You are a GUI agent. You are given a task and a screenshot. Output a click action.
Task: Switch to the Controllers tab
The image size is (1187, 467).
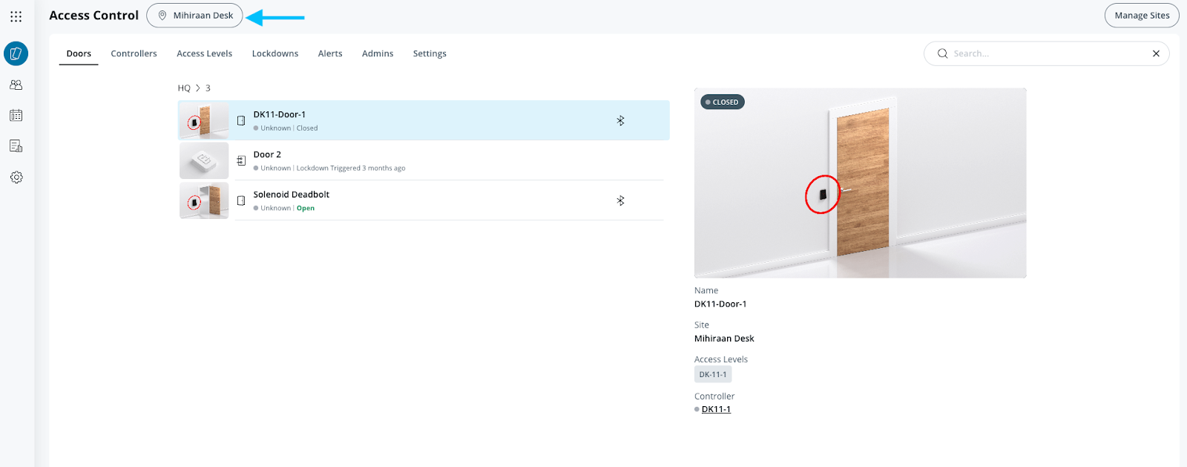click(x=134, y=53)
